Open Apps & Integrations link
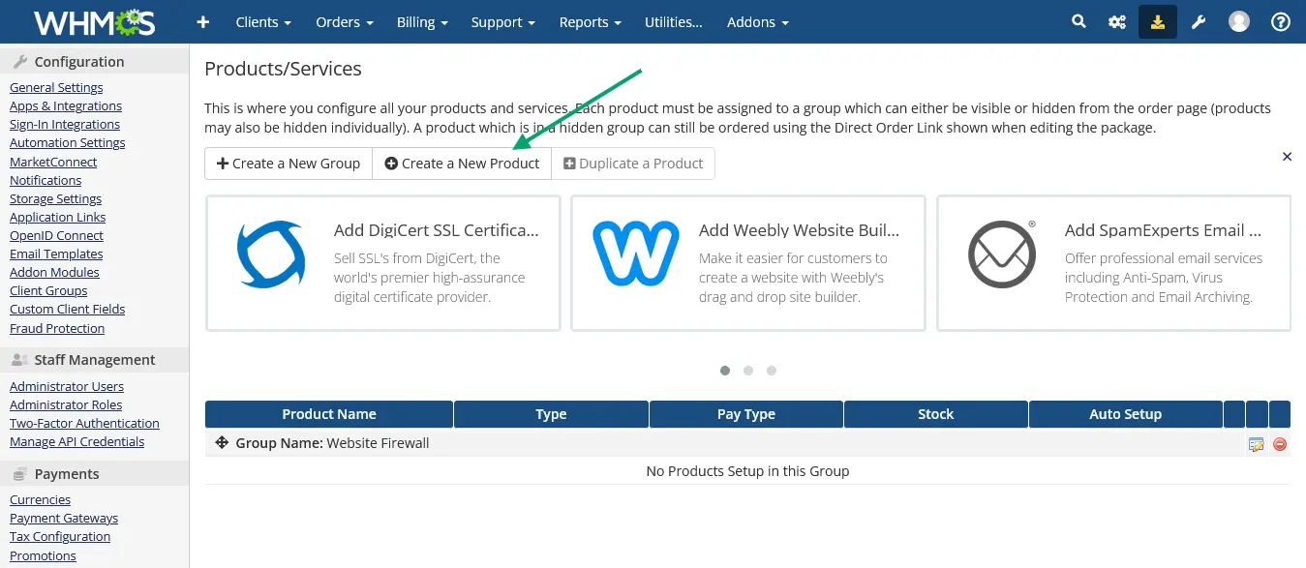This screenshot has height=568, width=1306. (x=66, y=105)
